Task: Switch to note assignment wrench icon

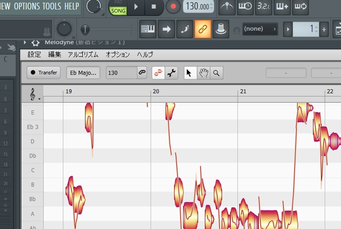Action: (171, 73)
